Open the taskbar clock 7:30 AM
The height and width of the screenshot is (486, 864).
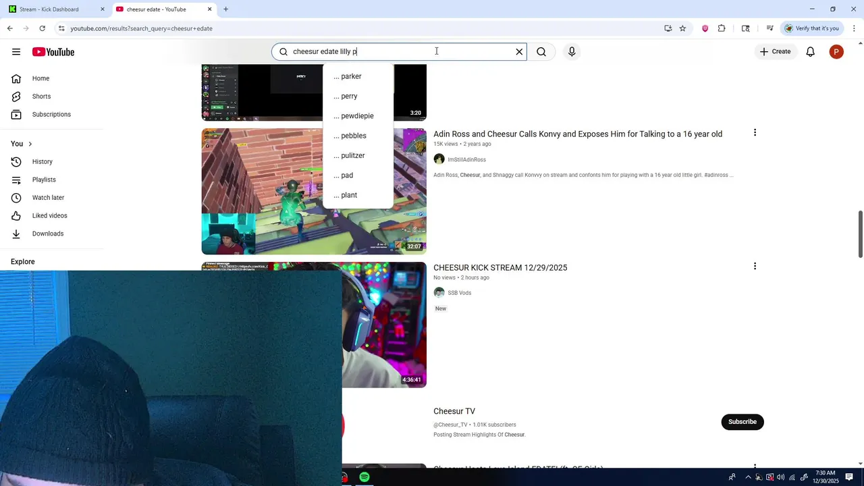[826, 477]
